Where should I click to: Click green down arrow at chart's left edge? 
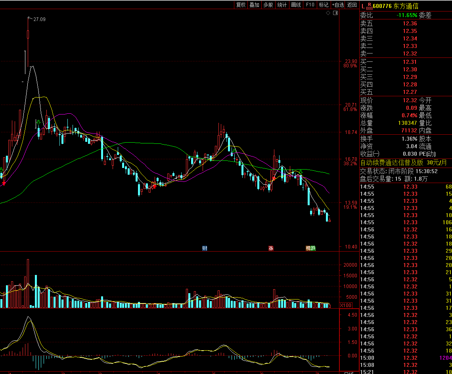[x=2, y=170]
